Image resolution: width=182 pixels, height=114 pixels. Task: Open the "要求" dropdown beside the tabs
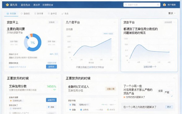tap(172, 13)
